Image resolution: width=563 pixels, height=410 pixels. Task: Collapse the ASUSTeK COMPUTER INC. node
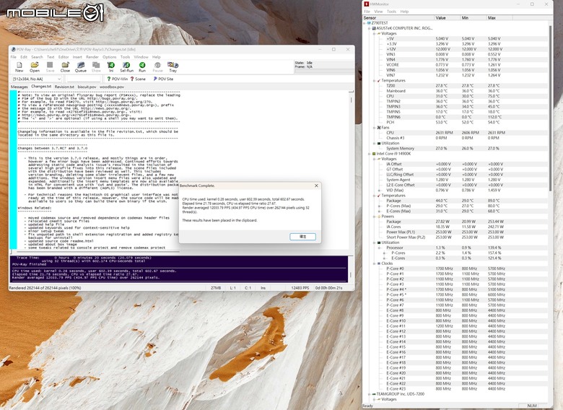click(369, 28)
